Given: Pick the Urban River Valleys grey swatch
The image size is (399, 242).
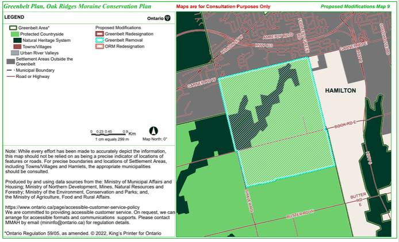Looking at the screenshot, I should click(17, 53).
